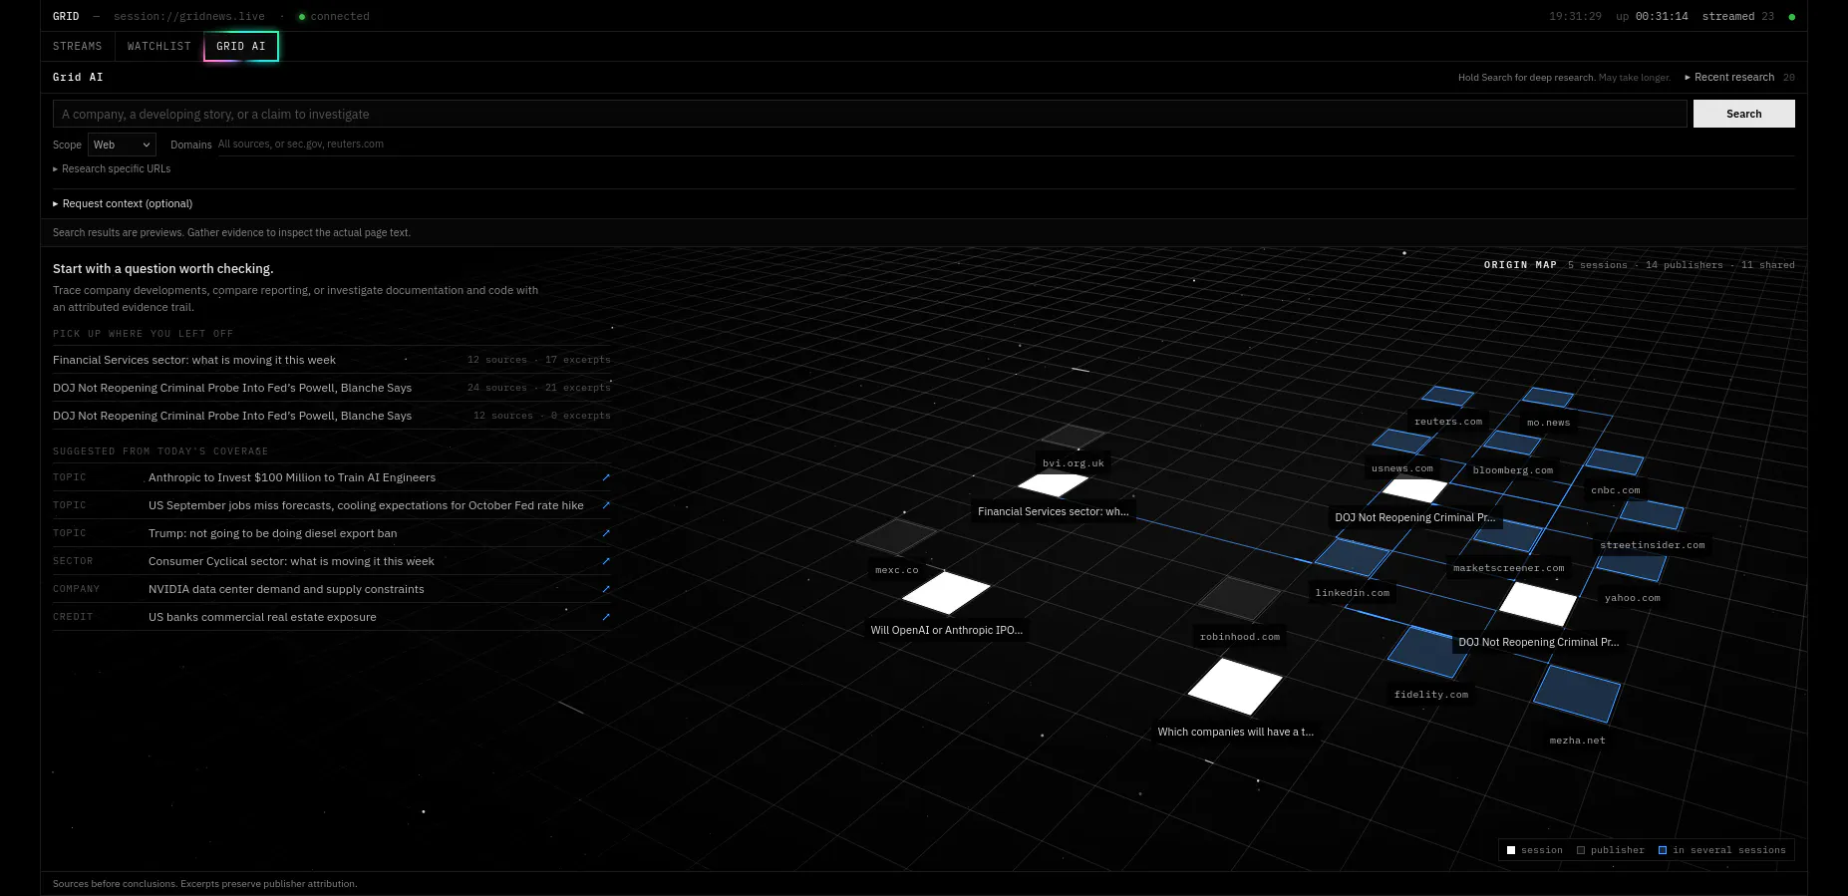This screenshot has height=896, width=1848.
Task: Focus the investigation search input field
Action: [870, 114]
